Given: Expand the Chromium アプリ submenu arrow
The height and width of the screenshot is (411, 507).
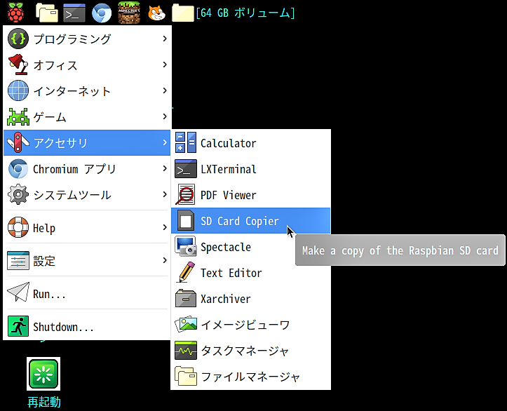Looking at the screenshot, I should click(165, 169).
